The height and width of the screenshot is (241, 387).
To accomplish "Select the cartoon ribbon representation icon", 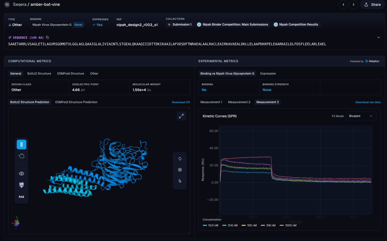I will pyautogui.click(x=22, y=144).
